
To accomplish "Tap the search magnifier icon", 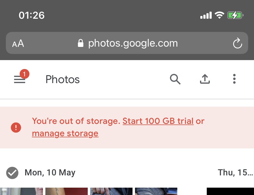I will click(x=175, y=79).
